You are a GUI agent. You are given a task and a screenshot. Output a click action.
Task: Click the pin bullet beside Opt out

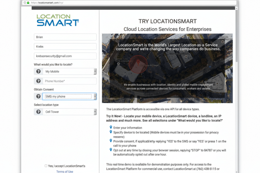pos(111,150)
